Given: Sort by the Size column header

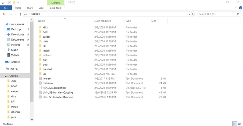Looking at the screenshot, I should [154, 21].
